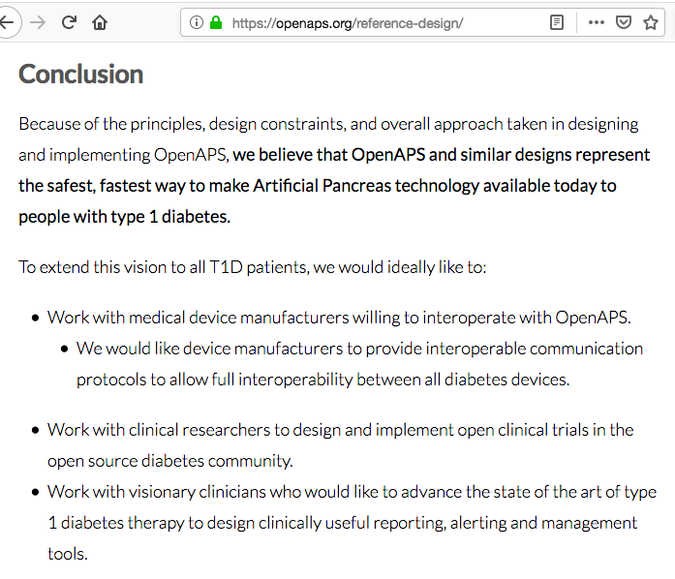Screen dimensions: 675x579
Task: Click the 'Work with visionary clinicians' bullet
Action: (x=353, y=523)
